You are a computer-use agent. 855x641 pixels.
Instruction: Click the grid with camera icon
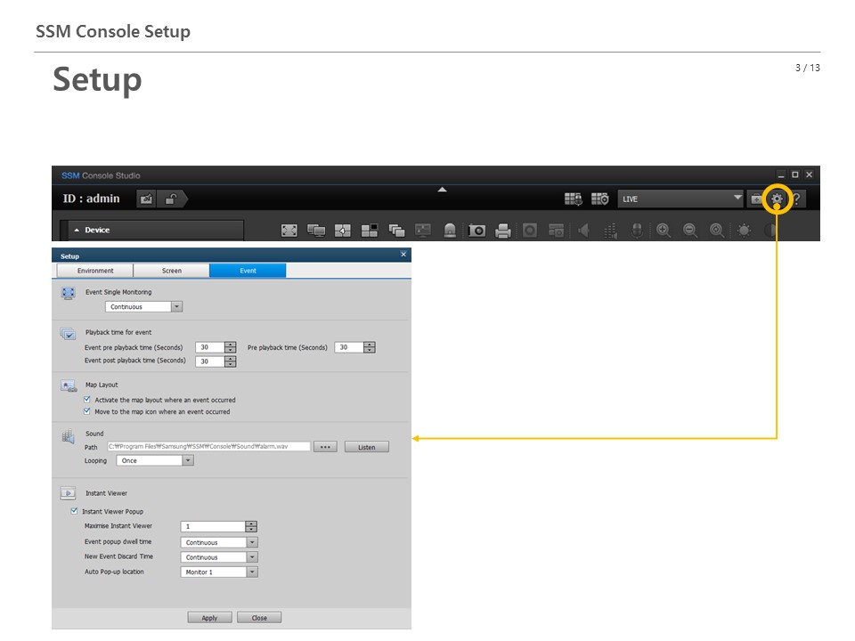599,199
